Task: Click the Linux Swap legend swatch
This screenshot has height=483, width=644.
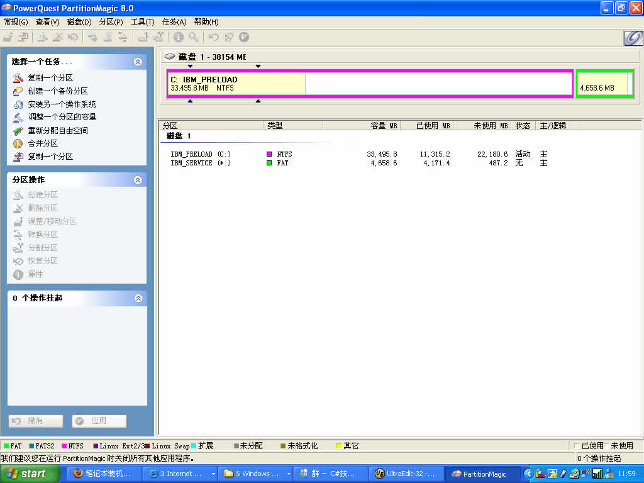Action: point(147,446)
